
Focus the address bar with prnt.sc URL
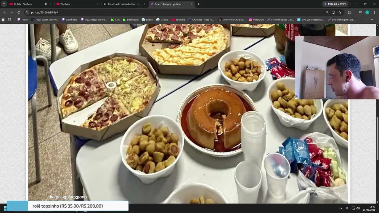(x=175, y=12)
